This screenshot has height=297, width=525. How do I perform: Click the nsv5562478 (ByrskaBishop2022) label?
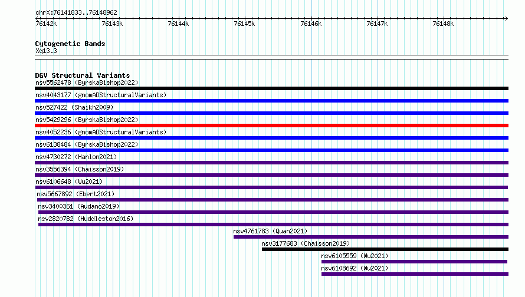(x=87, y=82)
